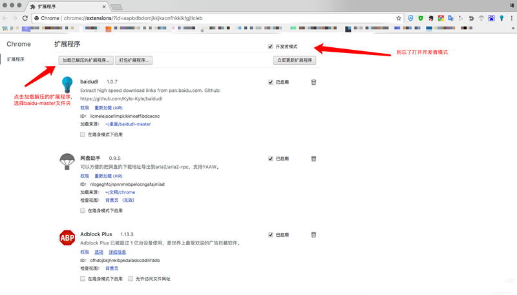Open the Chrome download extension icon
The width and height of the screenshot is (517, 295).
point(441,18)
